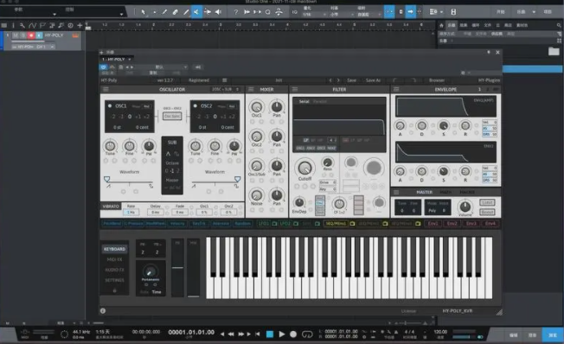Switch to MIDI FX tab

pyautogui.click(x=114, y=259)
